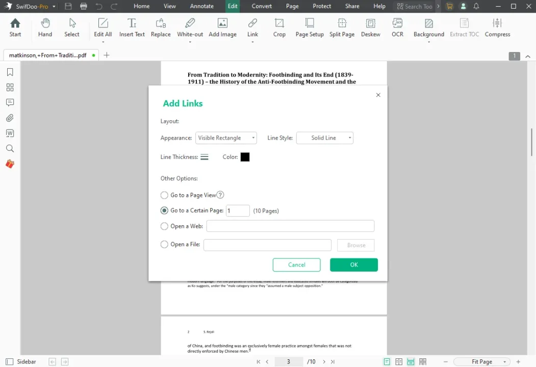Click the Split Page tool
Viewport: 536px width, 367px height.
(342, 28)
